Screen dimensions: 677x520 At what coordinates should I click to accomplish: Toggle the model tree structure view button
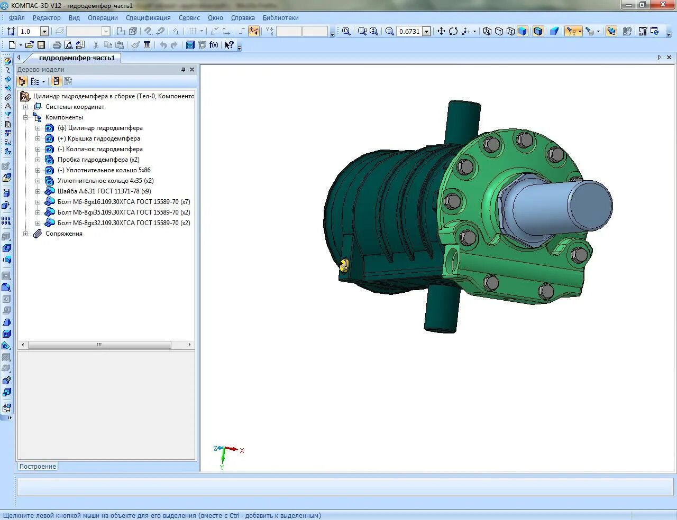coord(22,81)
